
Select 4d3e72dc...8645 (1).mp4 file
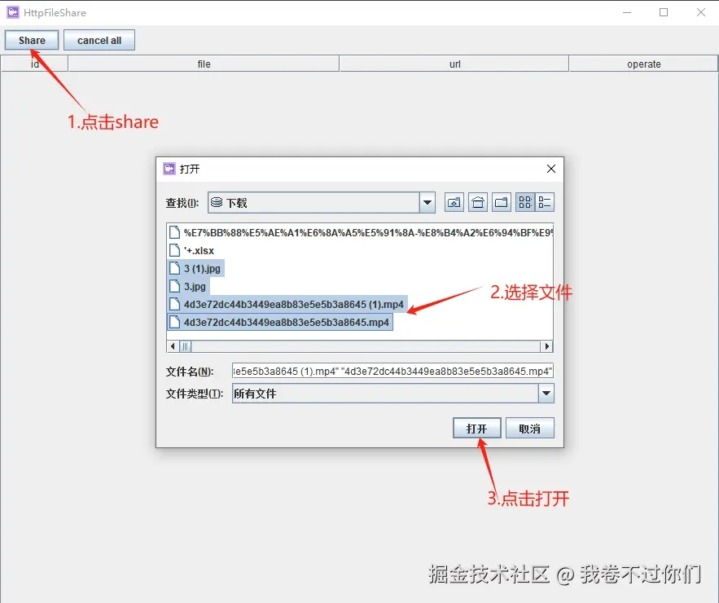coord(287,304)
